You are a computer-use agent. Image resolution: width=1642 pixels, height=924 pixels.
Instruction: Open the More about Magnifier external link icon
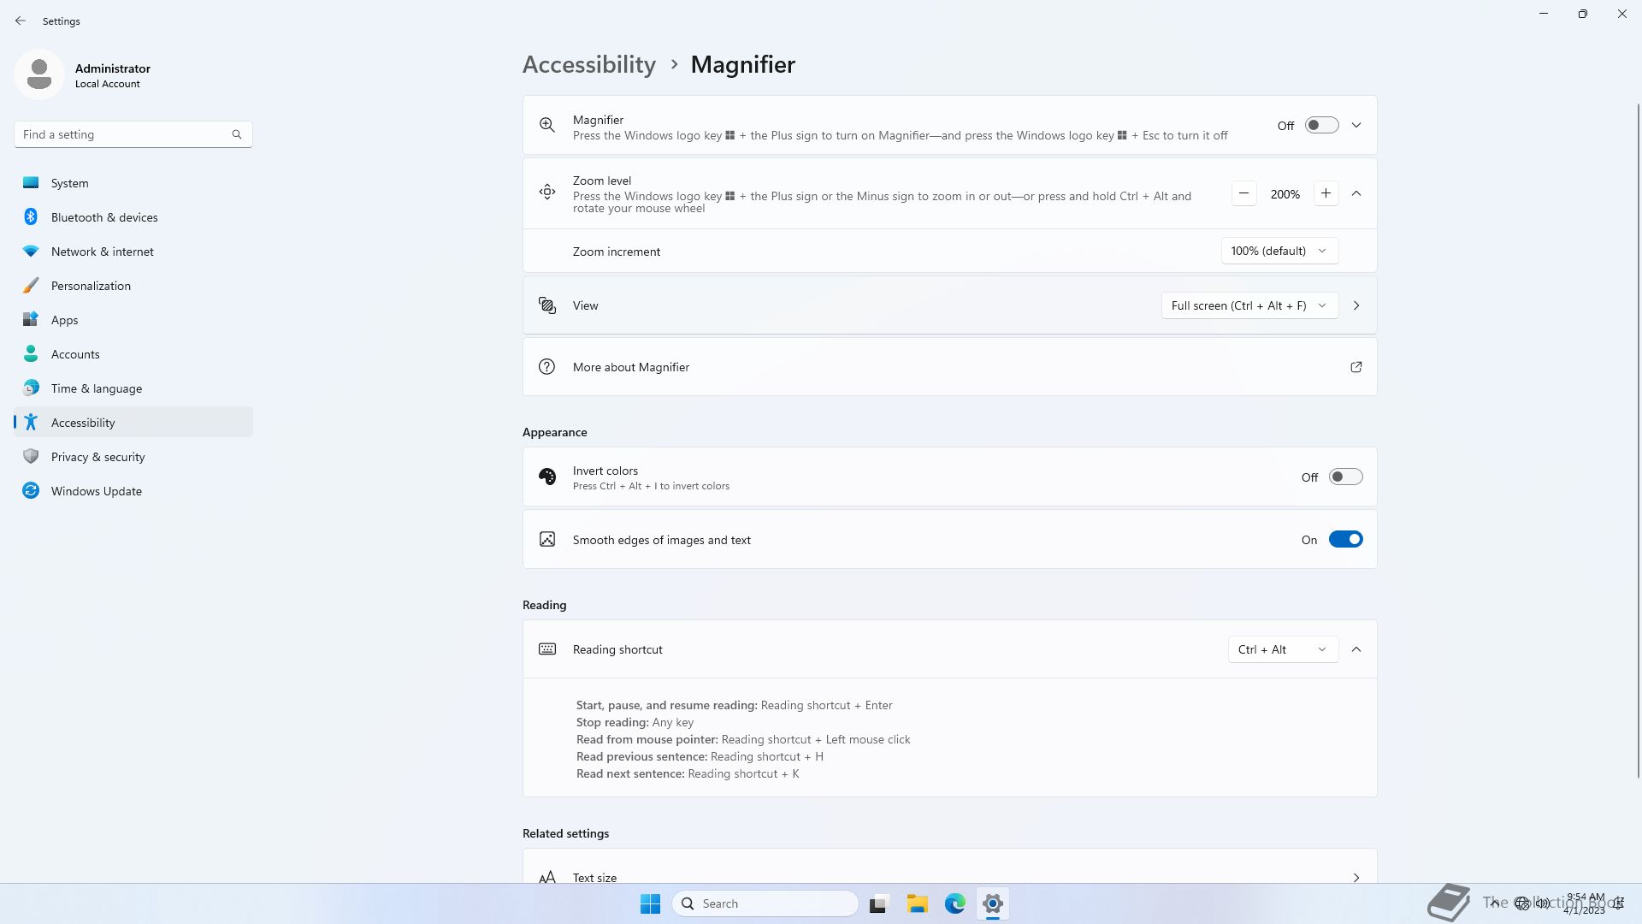coord(1356,367)
